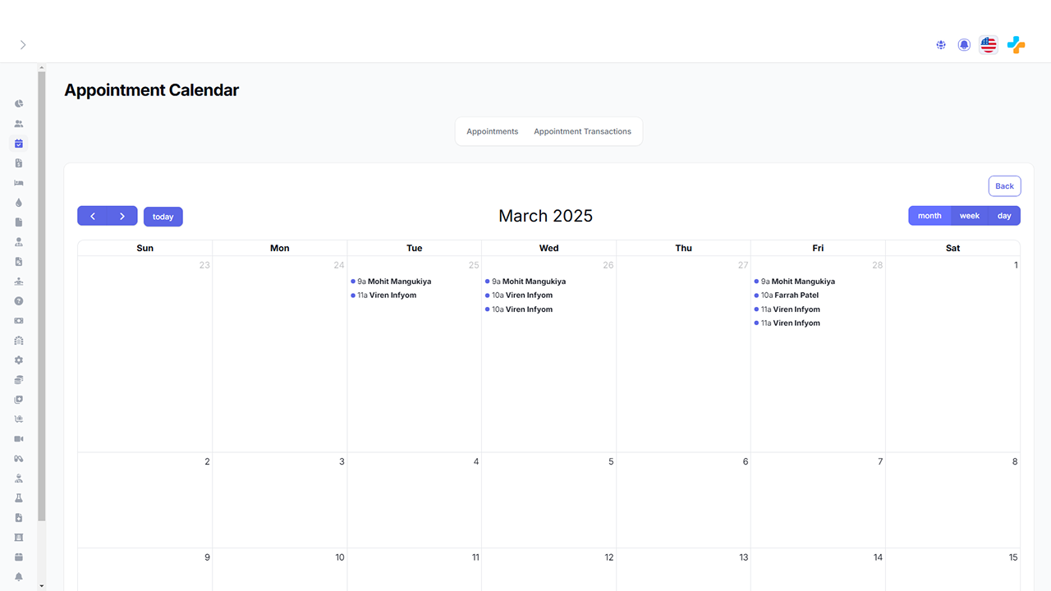Switch calendar to week view

tap(969, 216)
